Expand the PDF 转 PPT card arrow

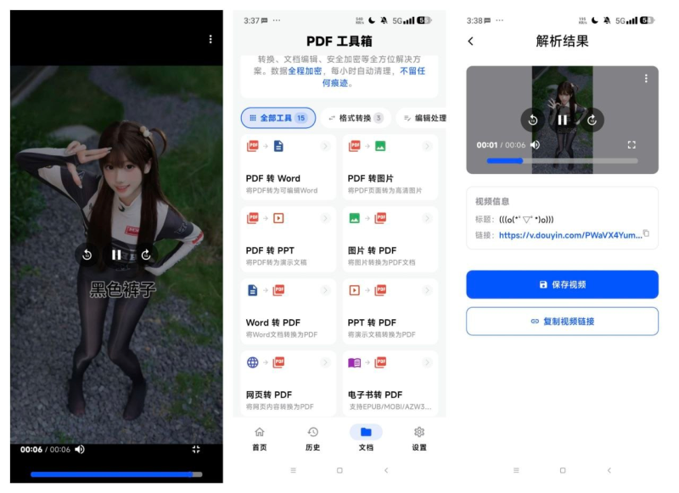click(325, 218)
